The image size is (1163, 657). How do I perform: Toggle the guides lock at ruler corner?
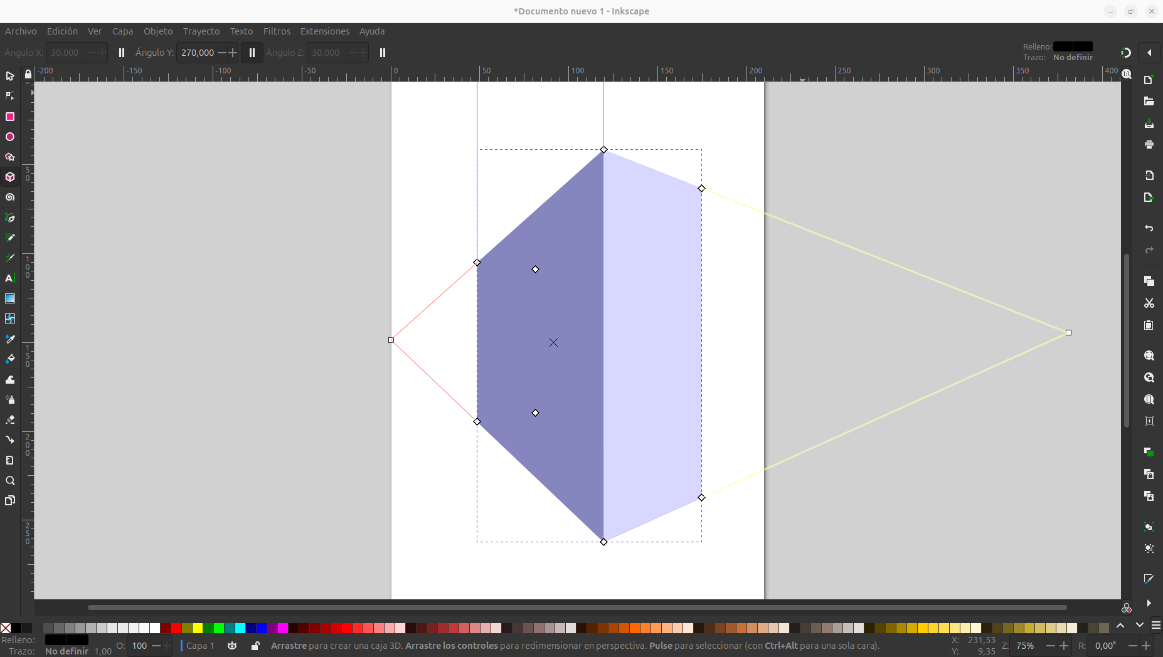28,75
